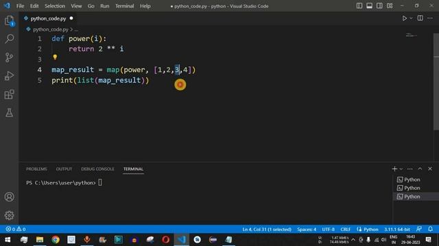Open the Edit menu
439x246 pixels.
pos(34,6)
